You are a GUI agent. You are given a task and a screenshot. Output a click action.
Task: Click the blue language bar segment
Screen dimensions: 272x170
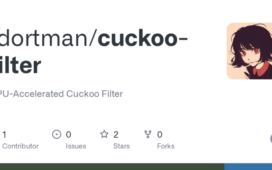(248, 167)
